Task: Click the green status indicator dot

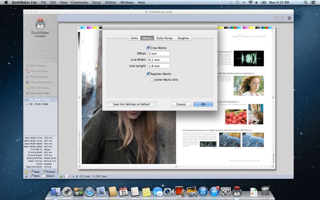Action: point(61,176)
